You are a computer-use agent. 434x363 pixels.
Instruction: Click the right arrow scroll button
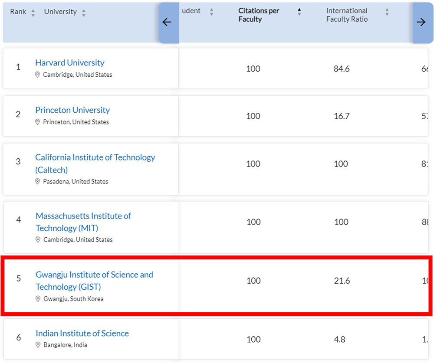(421, 23)
